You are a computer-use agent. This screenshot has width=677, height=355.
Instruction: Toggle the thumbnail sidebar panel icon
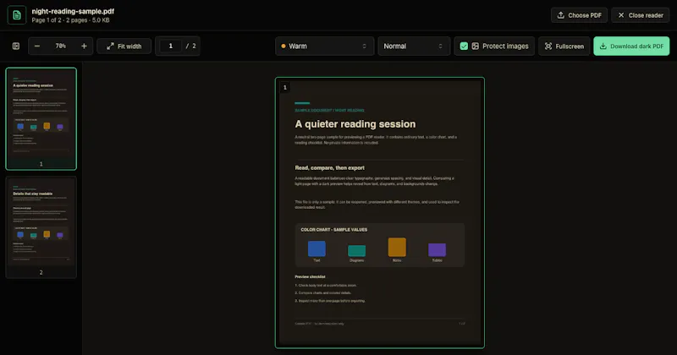coord(16,46)
